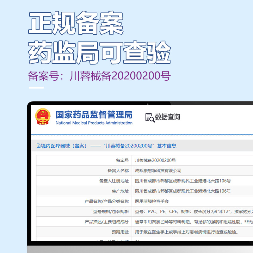Image resolution: width=253 pixels, height=253 pixels.
Task: Select the 型号：PVC、PE、CPE value
Action: click(x=194, y=212)
